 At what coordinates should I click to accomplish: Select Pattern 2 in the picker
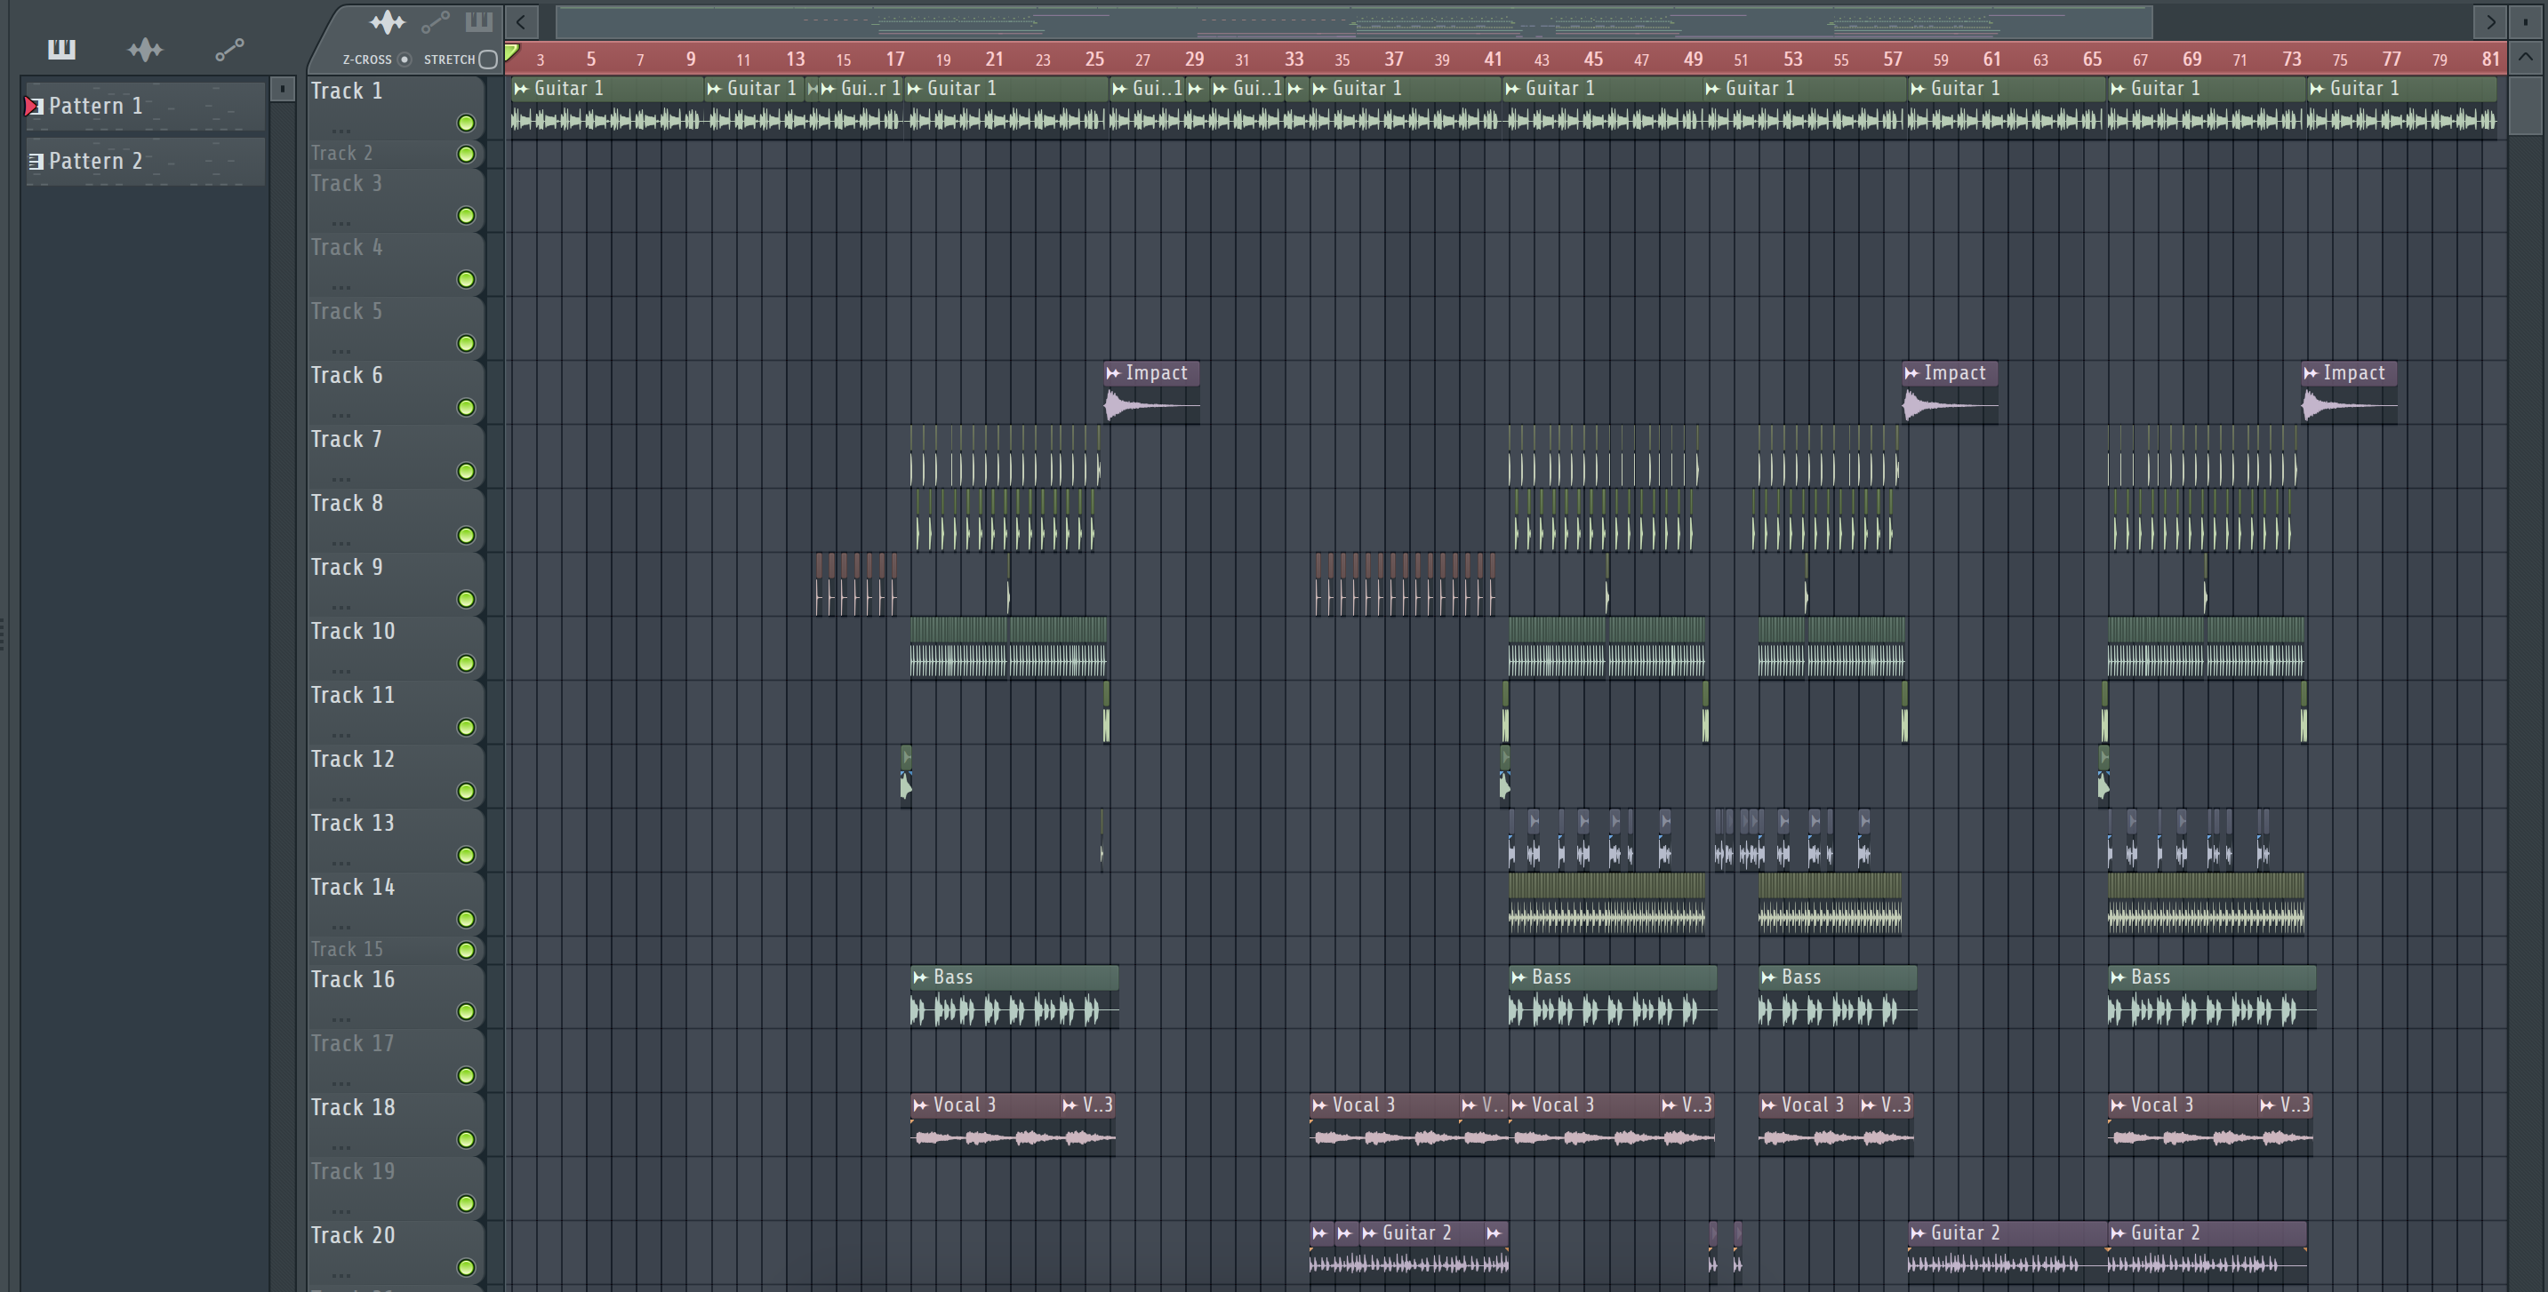click(144, 161)
